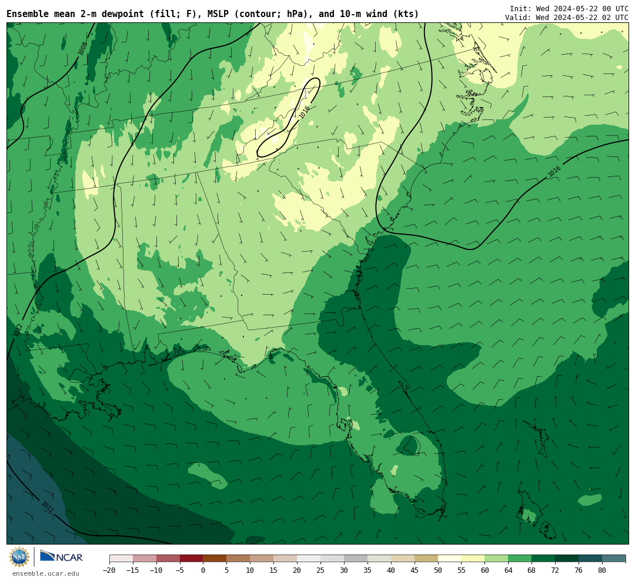Pick the dark green 68 to 72 swatch
635x581 pixels.
(543, 559)
